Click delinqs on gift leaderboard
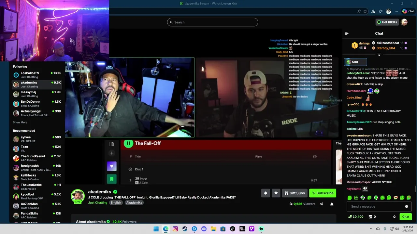Image resolution: width=417 pixels, height=234 pixels. pyautogui.click(x=364, y=43)
